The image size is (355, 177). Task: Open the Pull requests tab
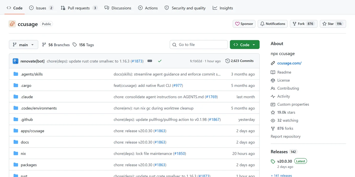[x=79, y=8]
